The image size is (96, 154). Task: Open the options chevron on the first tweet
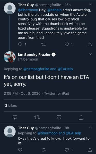click(90, 4)
